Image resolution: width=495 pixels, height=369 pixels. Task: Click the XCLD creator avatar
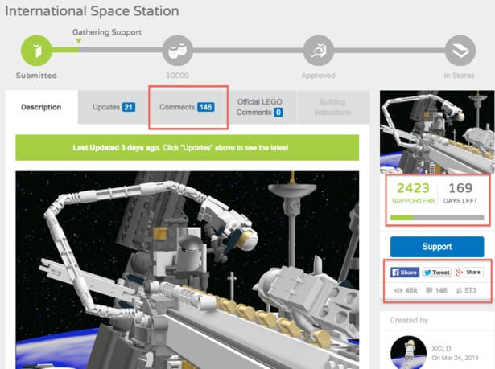tap(407, 352)
